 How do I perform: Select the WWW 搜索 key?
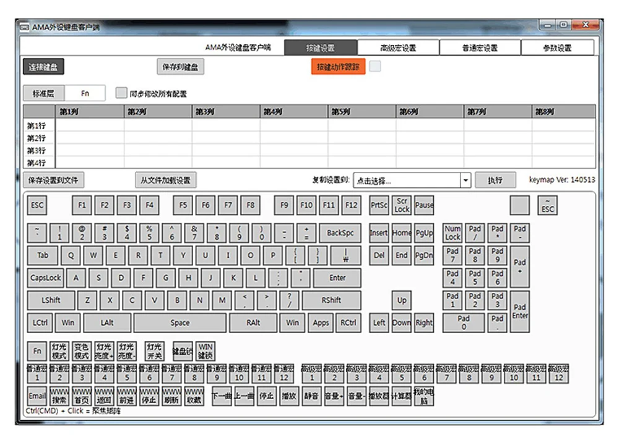tap(59, 396)
